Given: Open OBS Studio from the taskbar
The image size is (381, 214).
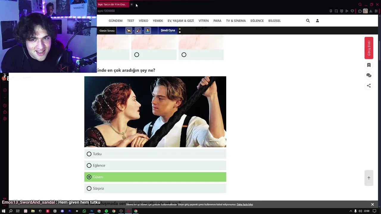Looking at the screenshot, I should [121, 211].
